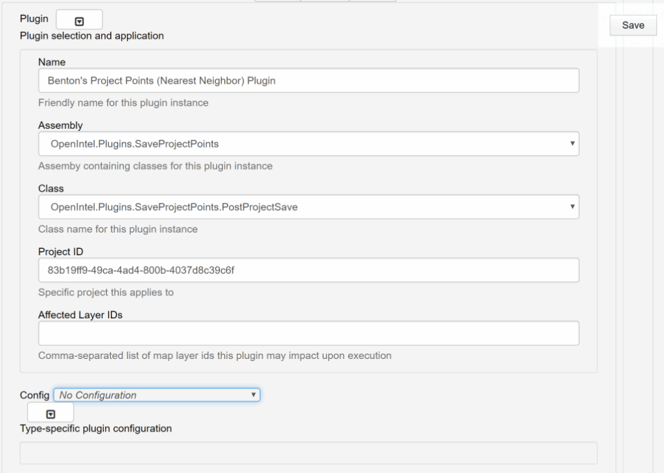Select the PostProjectSave class combo box

(x=308, y=207)
